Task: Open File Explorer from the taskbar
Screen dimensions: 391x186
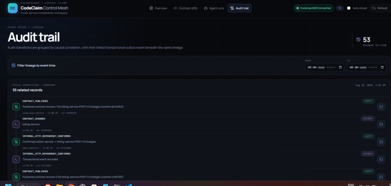Action: pyautogui.click(x=59, y=185)
